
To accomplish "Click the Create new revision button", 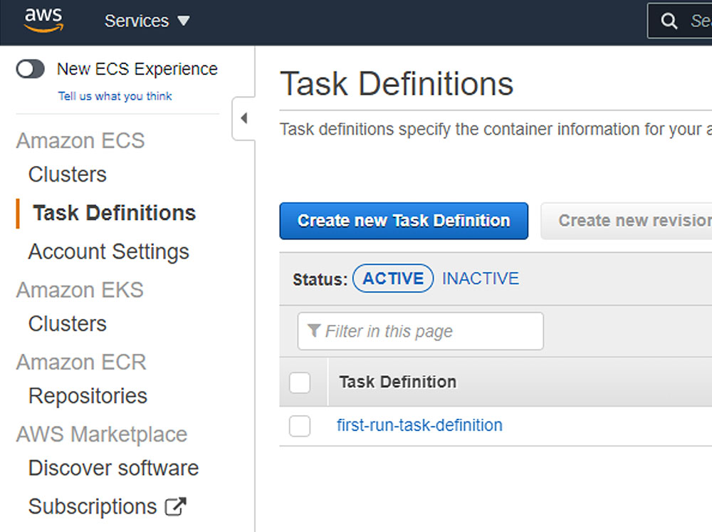I will point(626,221).
